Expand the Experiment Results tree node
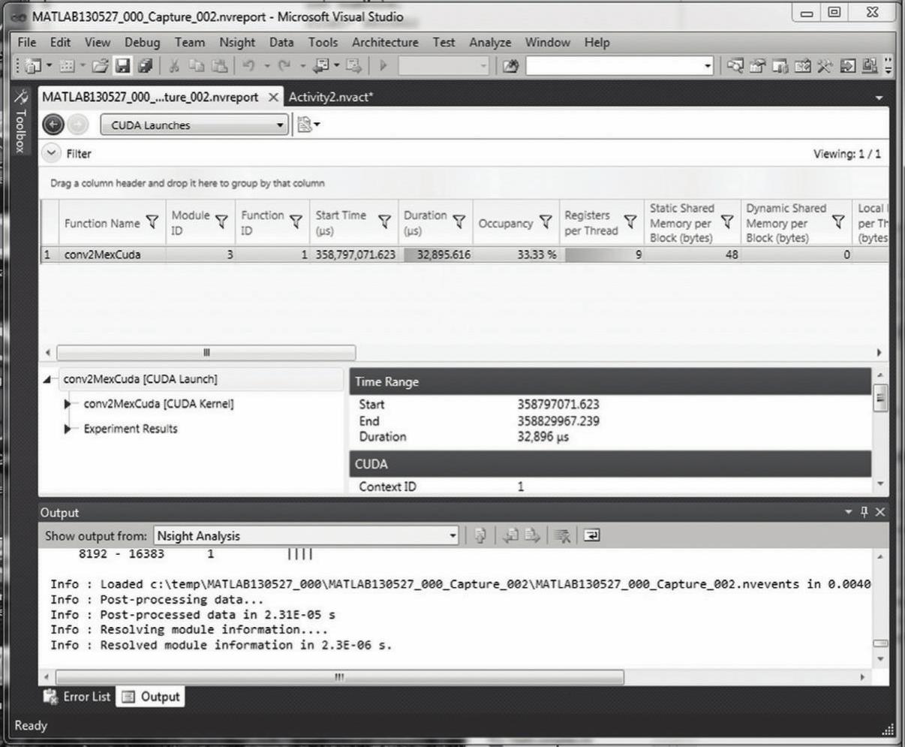This screenshot has width=905, height=747. [68, 429]
